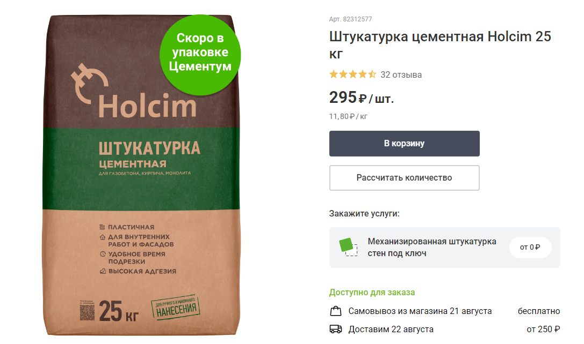
Task: Click the green 'Скоро в упаковке Цементум' badge
Action: (200, 55)
